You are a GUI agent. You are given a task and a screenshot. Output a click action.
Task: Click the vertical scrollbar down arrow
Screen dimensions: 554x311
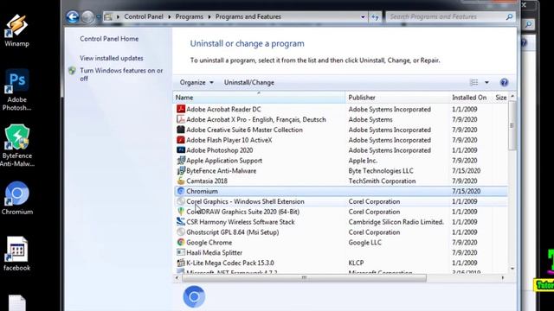pyautogui.click(x=512, y=269)
